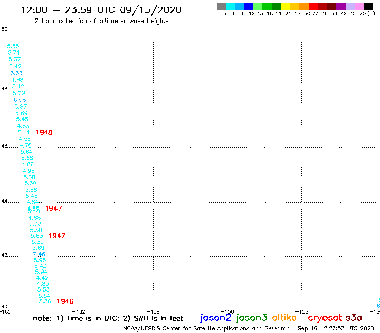Select the altika satellite label
The image size is (380, 333).
click(x=284, y=318)
